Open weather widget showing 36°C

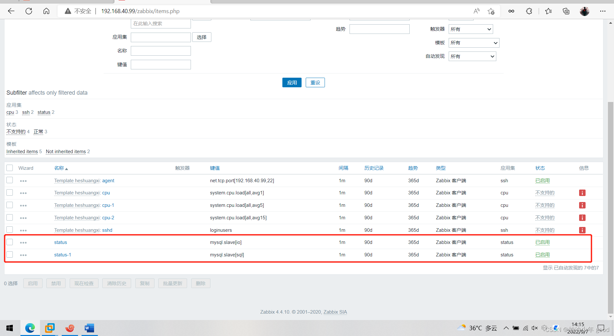click(477, 328)
